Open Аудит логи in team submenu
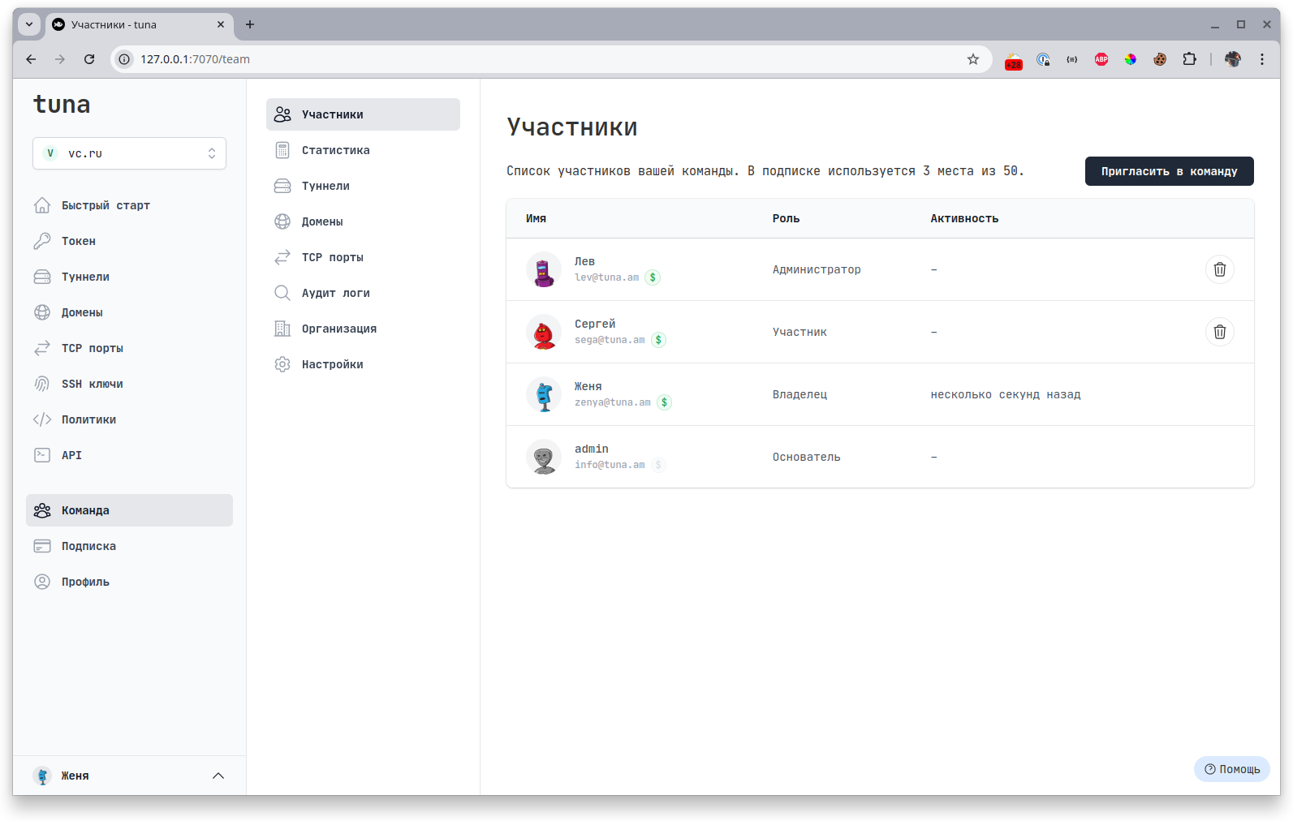 pos(335,293)
